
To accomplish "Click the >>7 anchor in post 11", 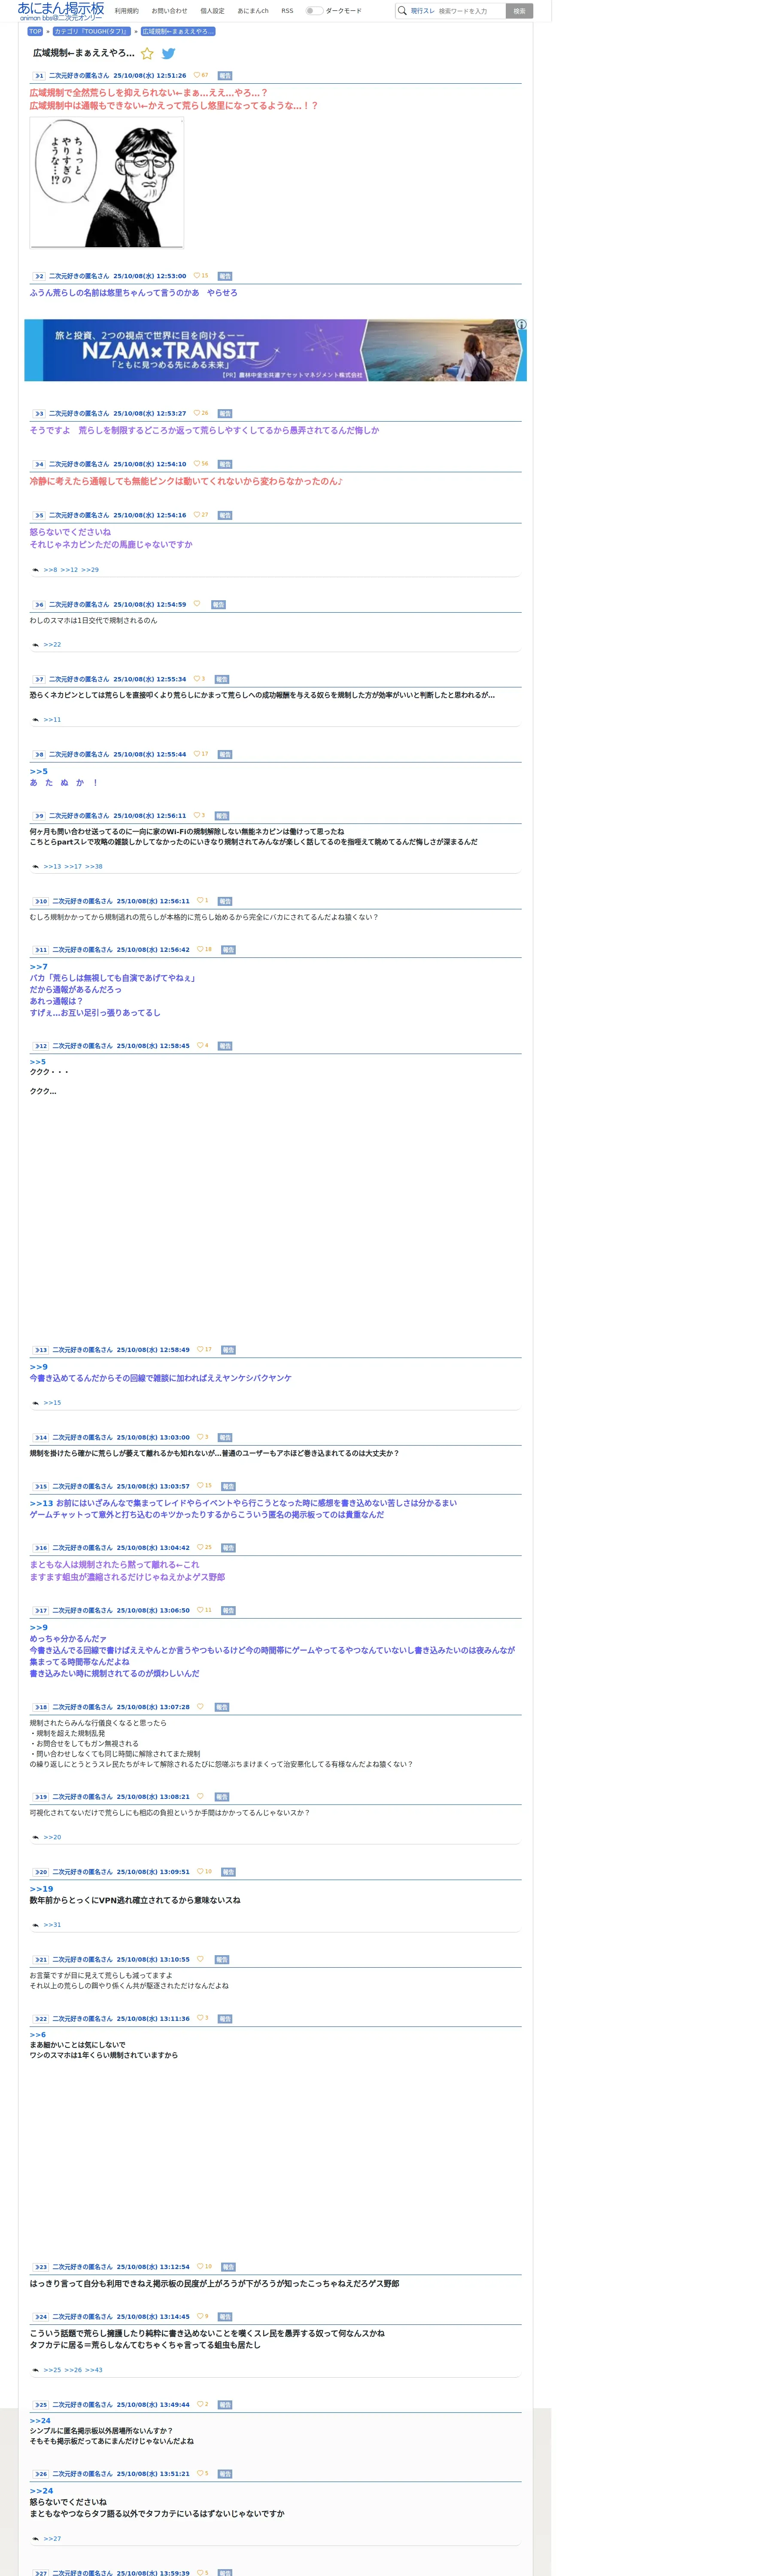I will click(x=38, y=967).
